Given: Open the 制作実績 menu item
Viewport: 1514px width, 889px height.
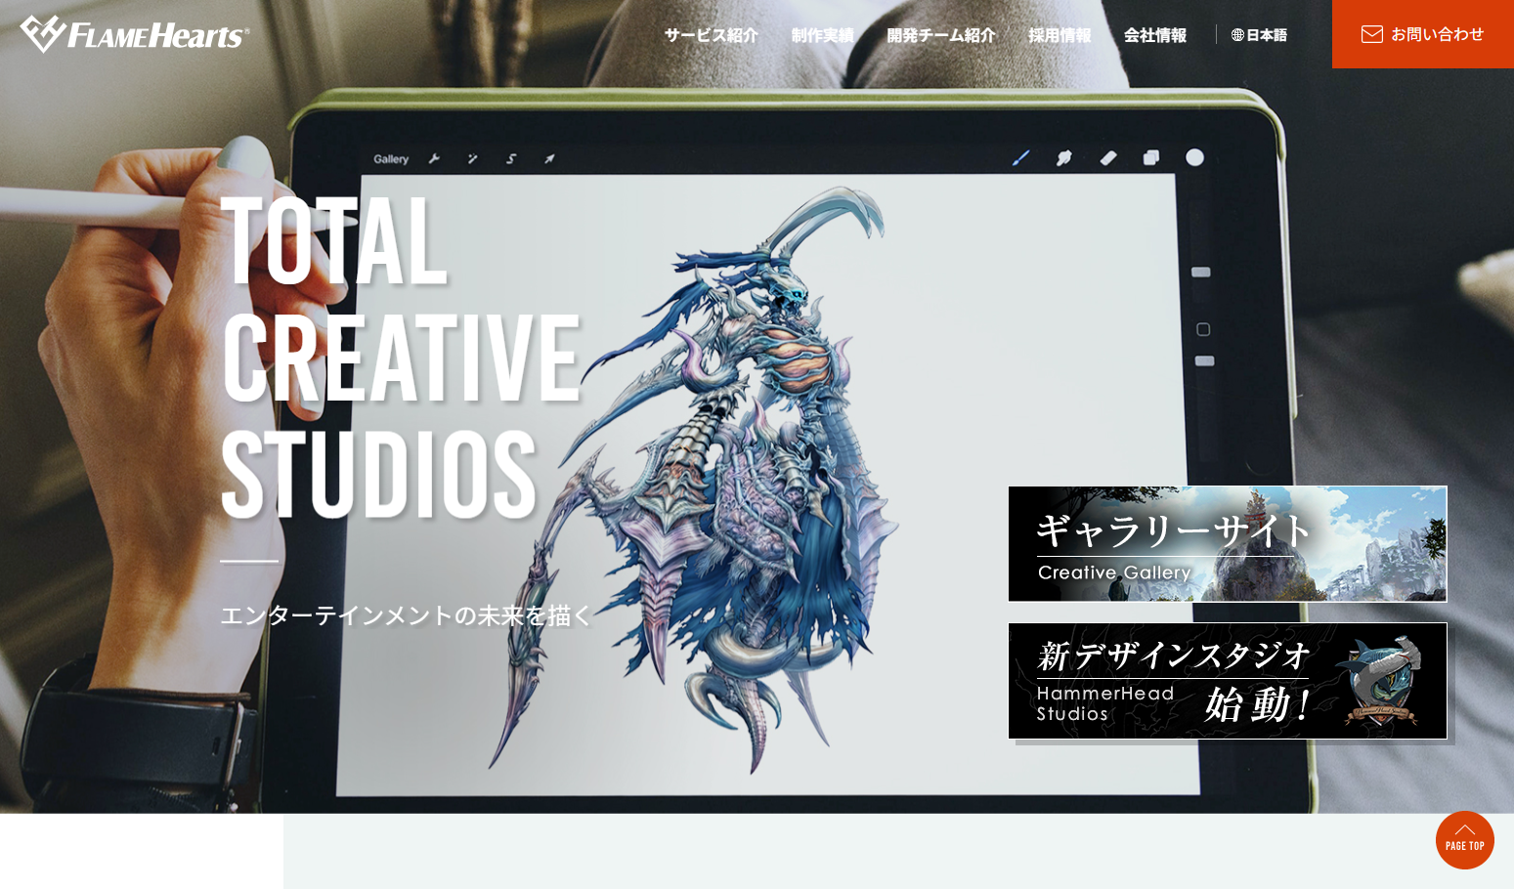Looking at the screenshot, I should coord(823,35).
